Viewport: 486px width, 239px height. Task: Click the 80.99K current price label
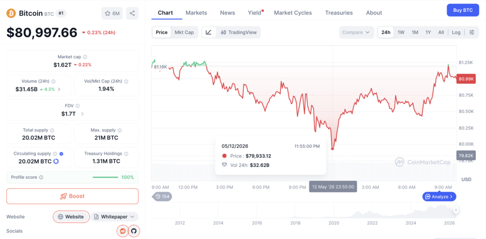[x=466, y=79]
